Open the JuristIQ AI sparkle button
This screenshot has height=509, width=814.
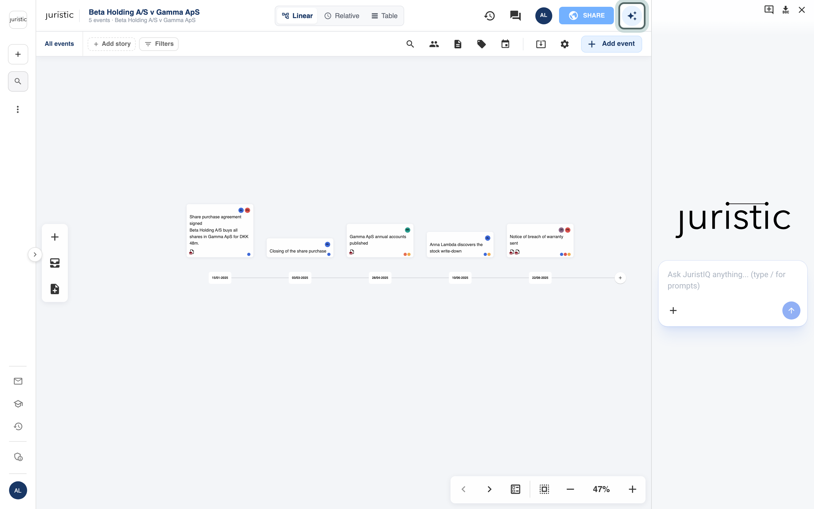point(632,16)
